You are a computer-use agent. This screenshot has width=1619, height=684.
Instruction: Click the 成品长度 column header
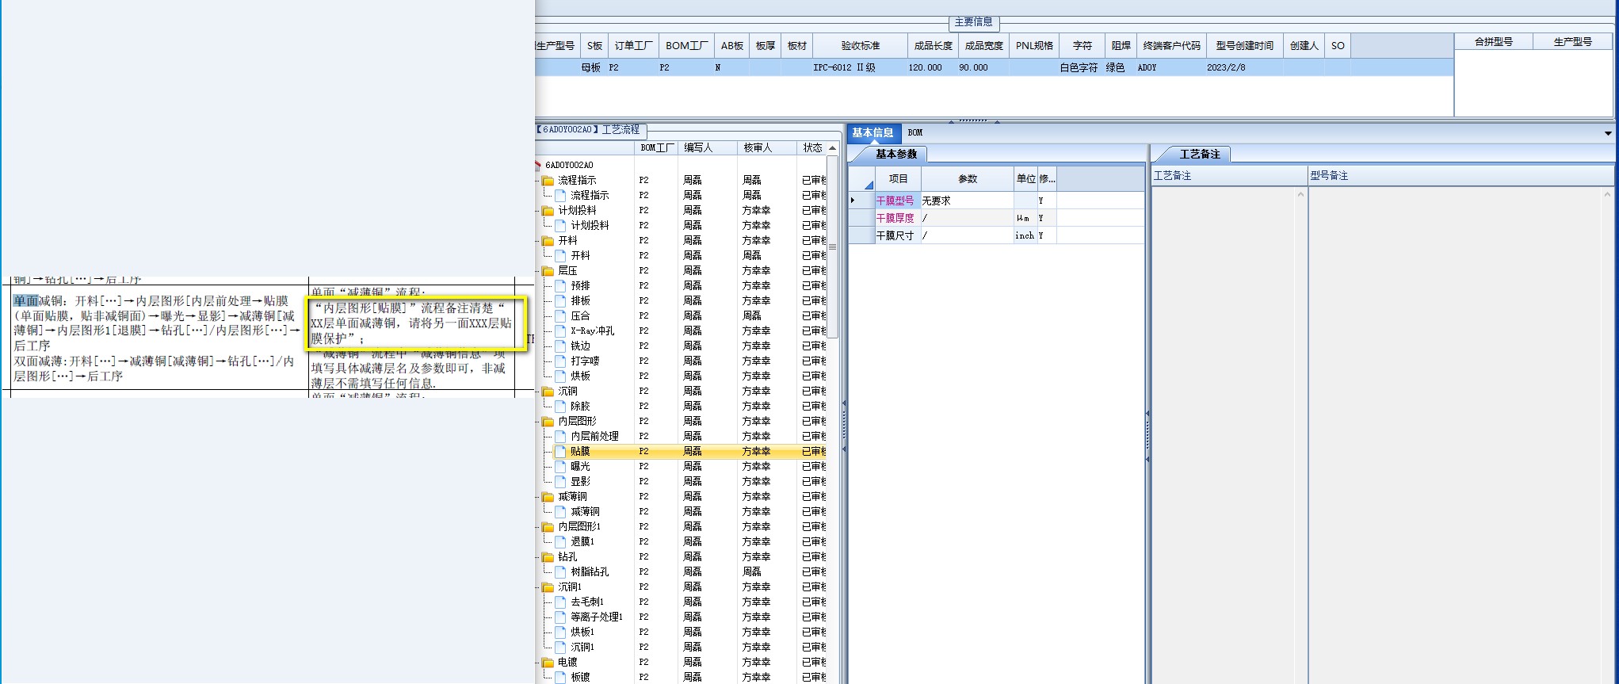[x=934, y=46]
